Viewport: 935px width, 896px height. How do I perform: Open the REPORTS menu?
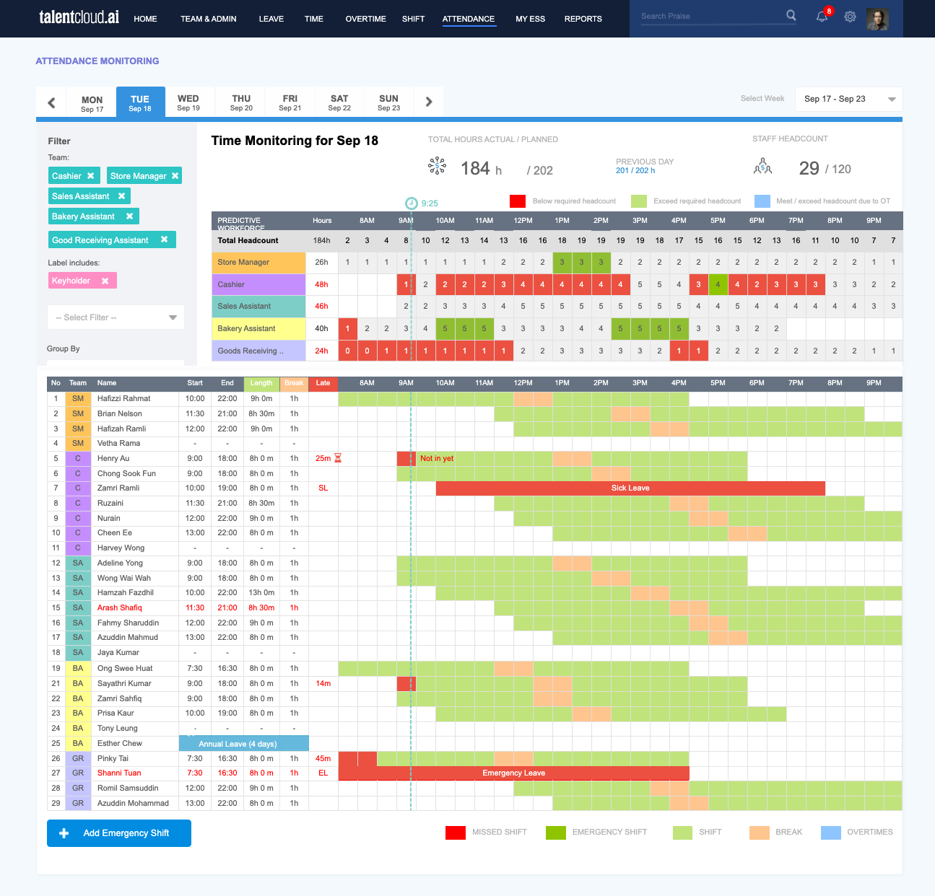tap(583, 19)
